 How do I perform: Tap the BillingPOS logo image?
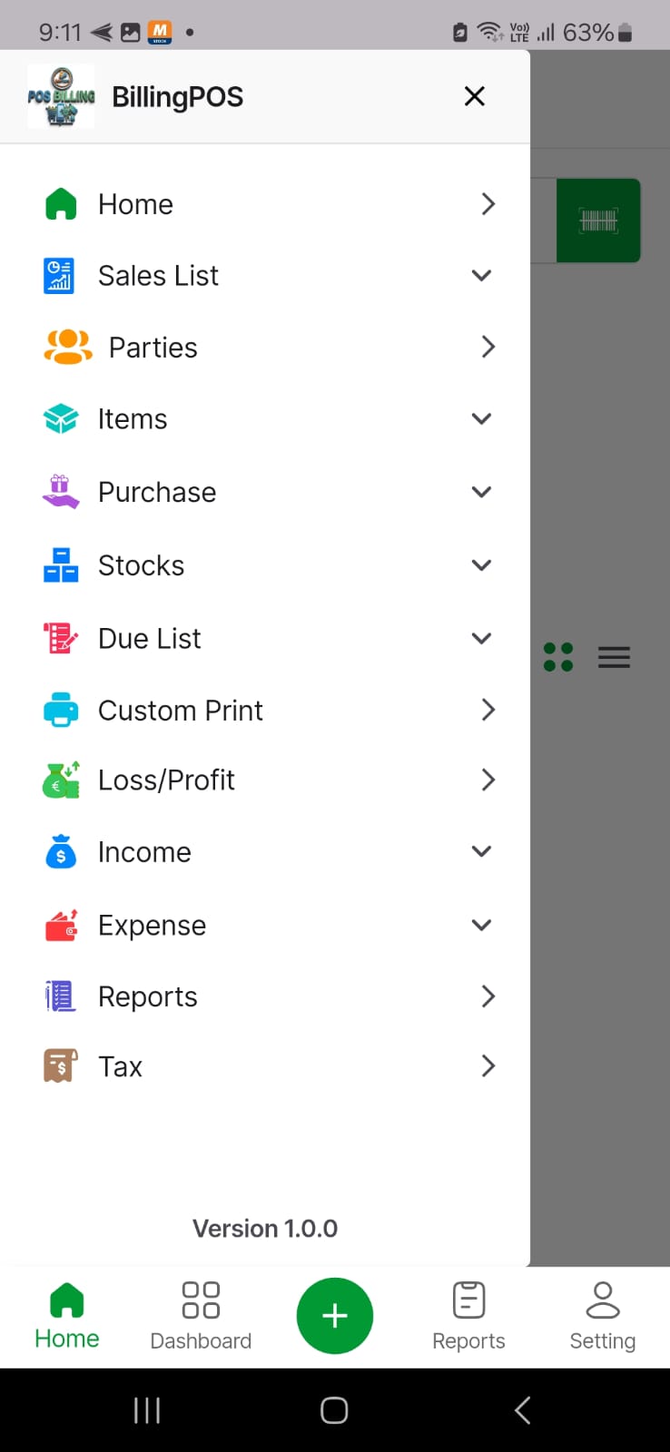pos(61,96)
